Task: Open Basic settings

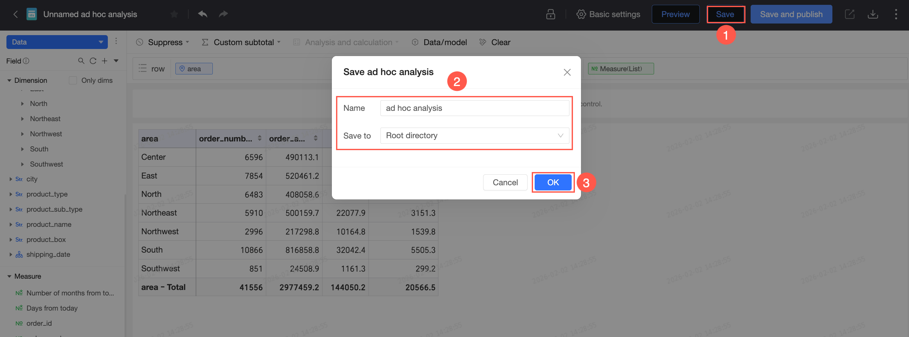Action: [608, 14]
